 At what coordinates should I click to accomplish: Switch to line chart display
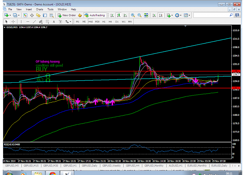(125, 15)
